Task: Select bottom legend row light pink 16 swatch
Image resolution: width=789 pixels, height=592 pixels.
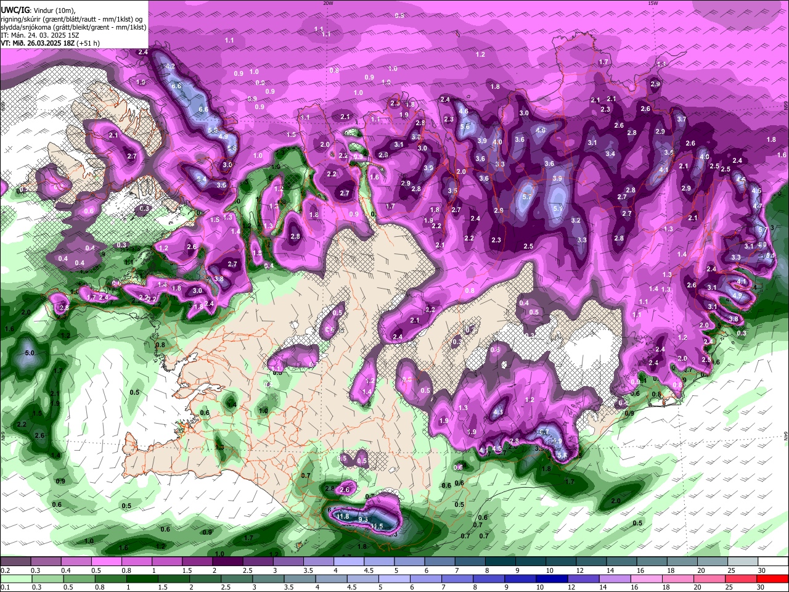Action: [647, 578]
